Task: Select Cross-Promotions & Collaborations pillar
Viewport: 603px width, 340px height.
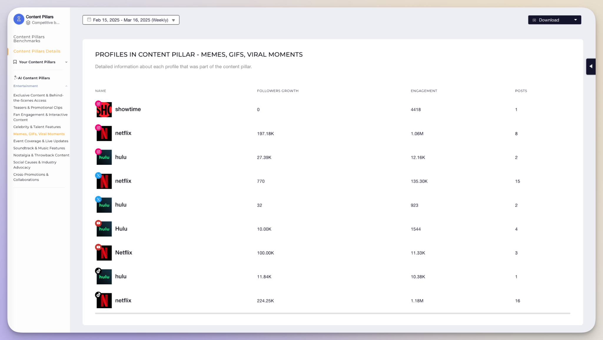Action: pos(31,177)
